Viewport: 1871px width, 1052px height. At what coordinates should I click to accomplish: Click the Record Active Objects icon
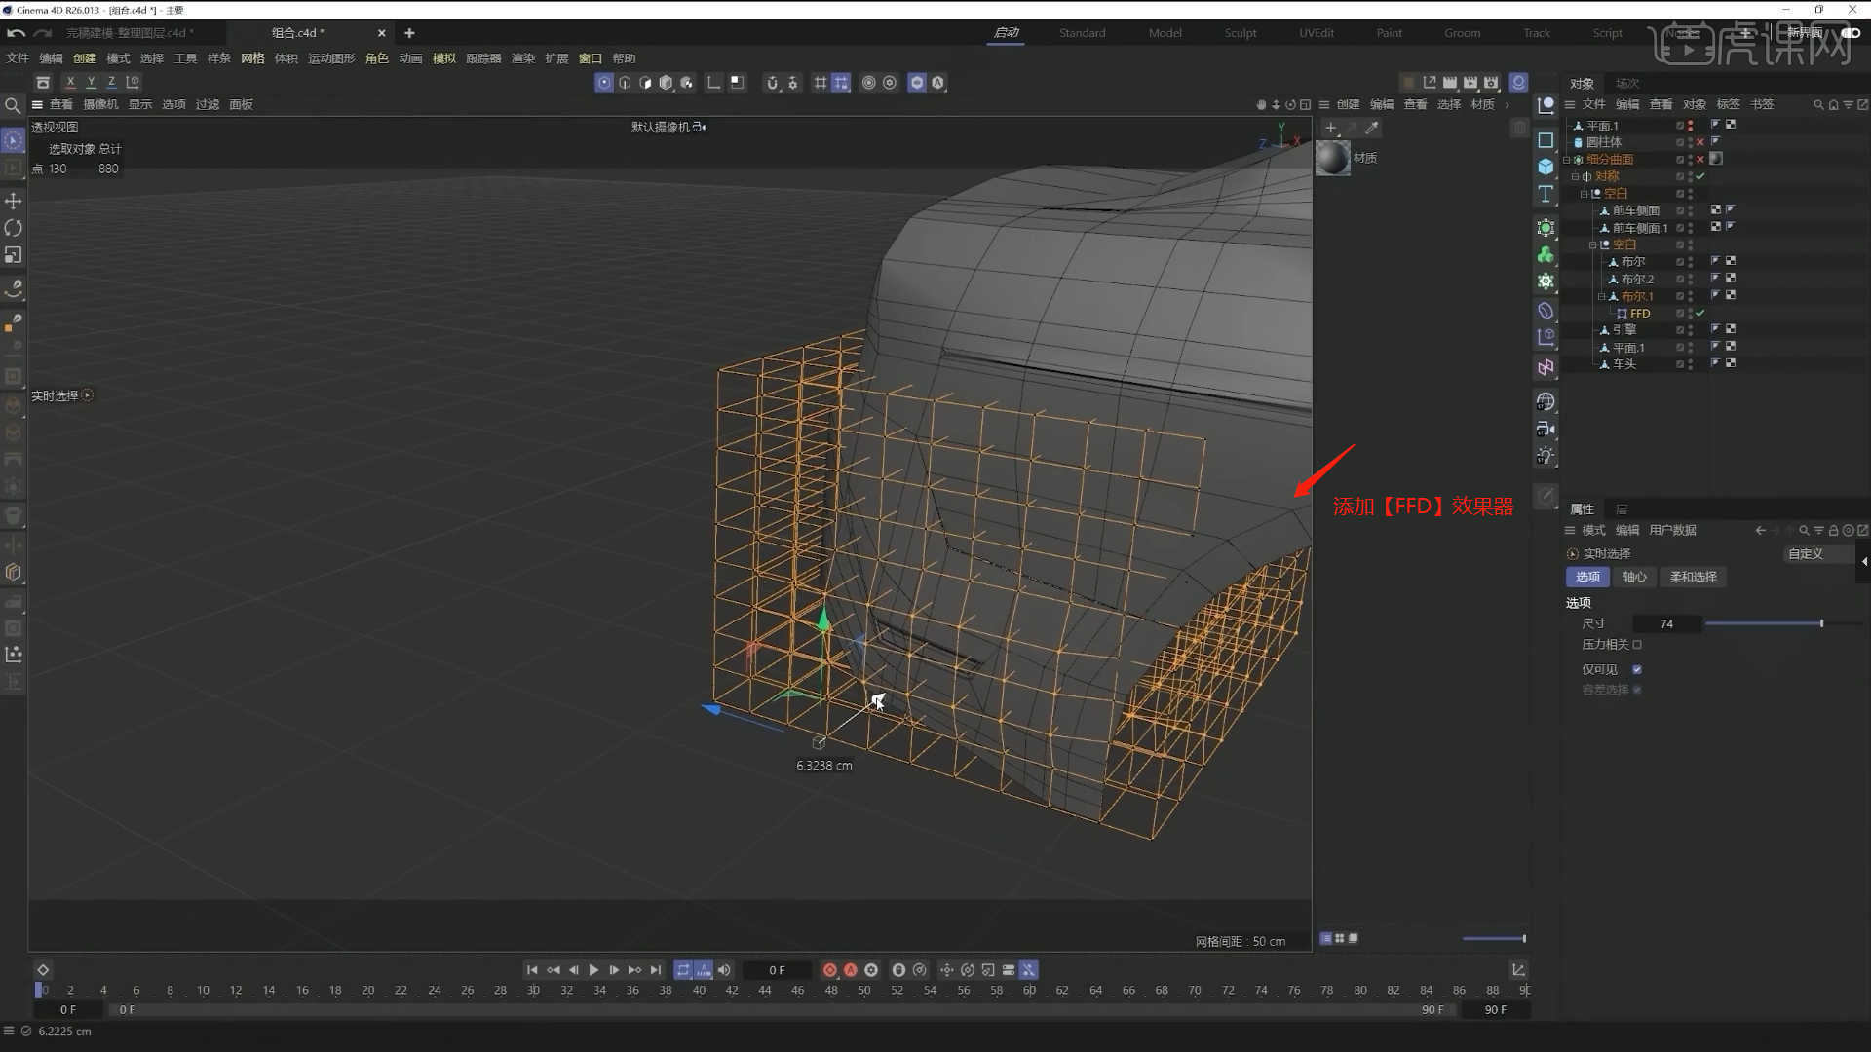click(830, 970)
